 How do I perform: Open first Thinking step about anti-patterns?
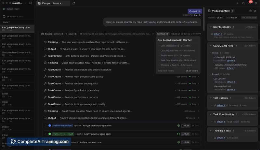(x=88, y=42)
